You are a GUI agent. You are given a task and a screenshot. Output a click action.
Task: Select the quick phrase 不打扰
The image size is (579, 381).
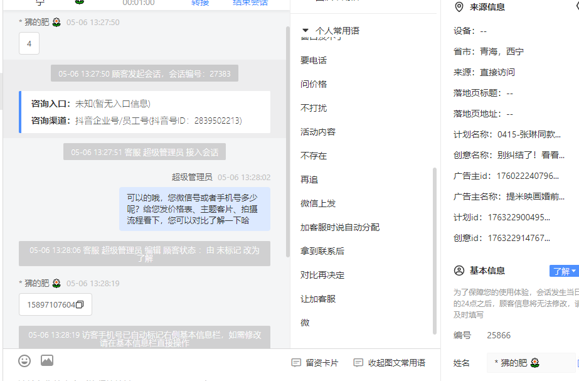[314, 108]
